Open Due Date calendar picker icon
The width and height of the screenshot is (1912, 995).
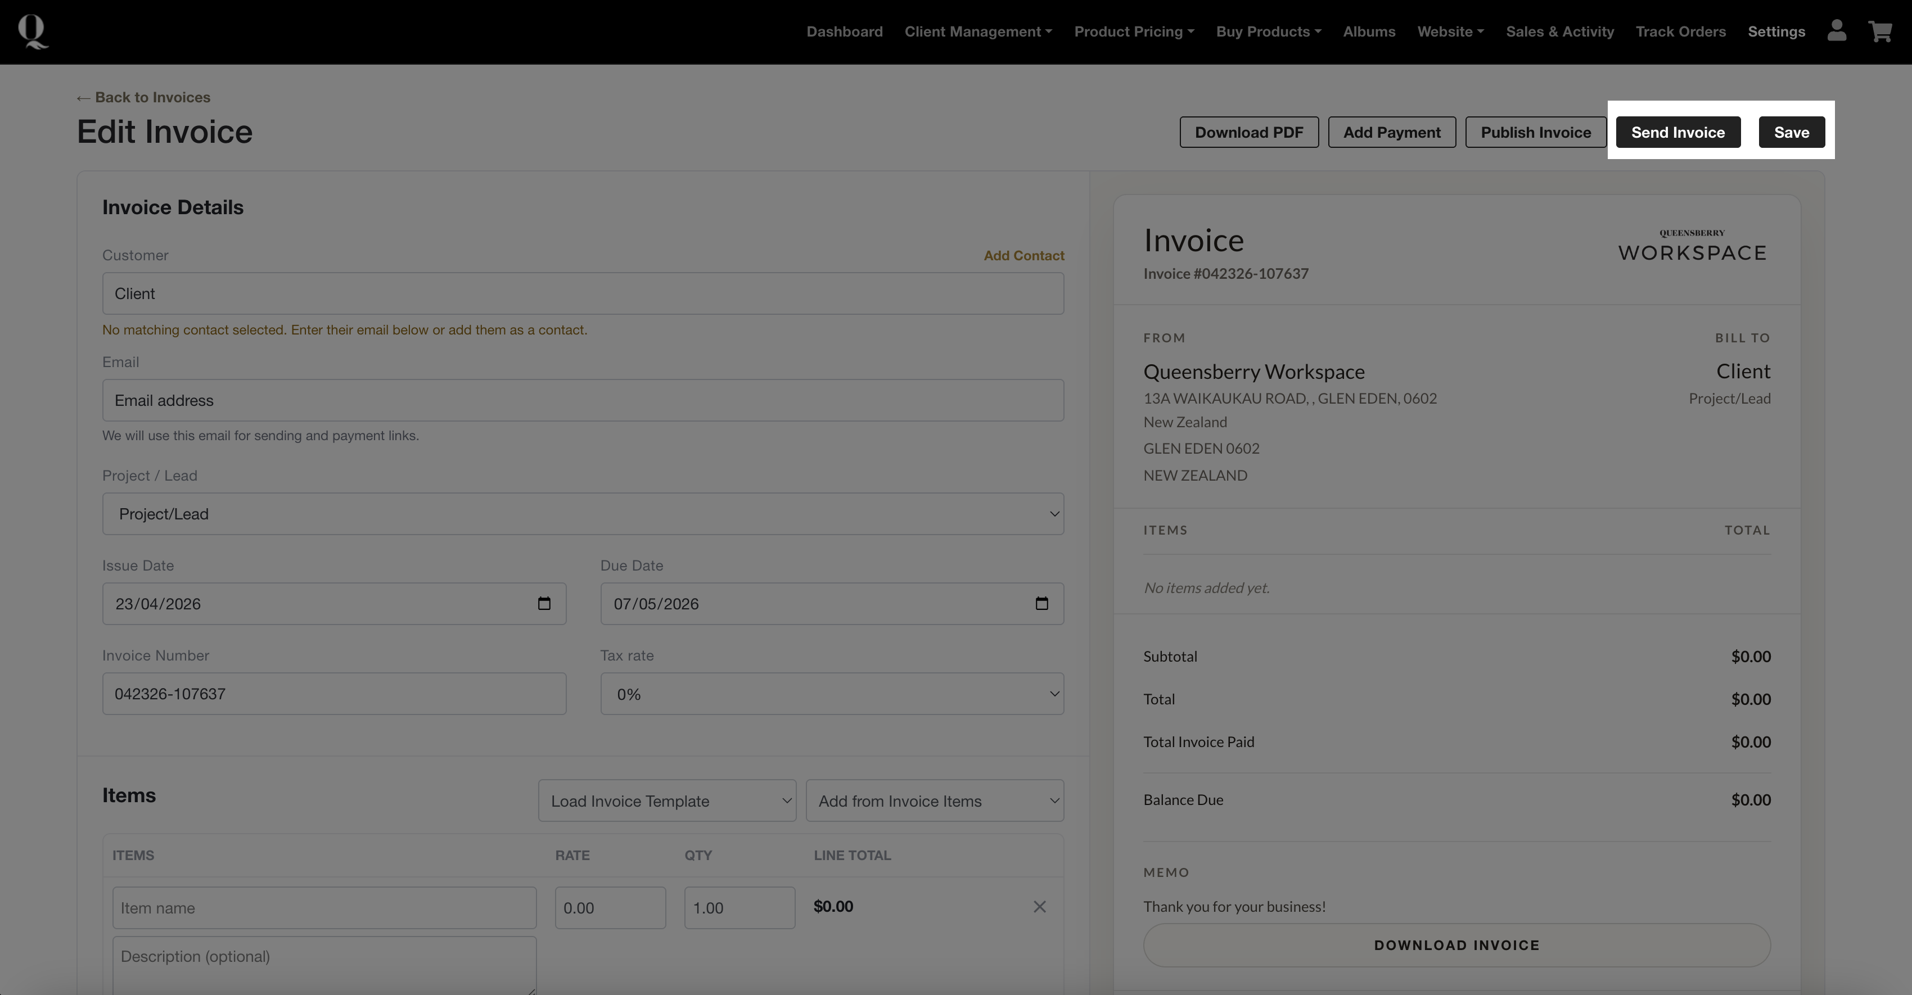(1041, 603)
